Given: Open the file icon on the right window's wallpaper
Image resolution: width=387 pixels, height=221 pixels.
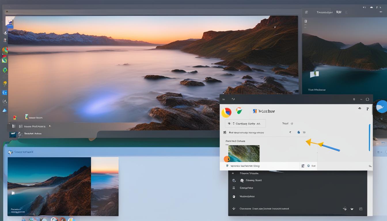Looking at the screenshot, I should click(x=314, y=74).
